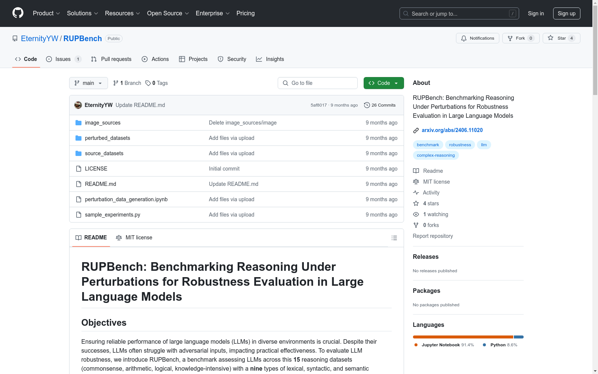Click the repository icon before EternityYW
The image size is (598, 374).
[x=15, y=39]
